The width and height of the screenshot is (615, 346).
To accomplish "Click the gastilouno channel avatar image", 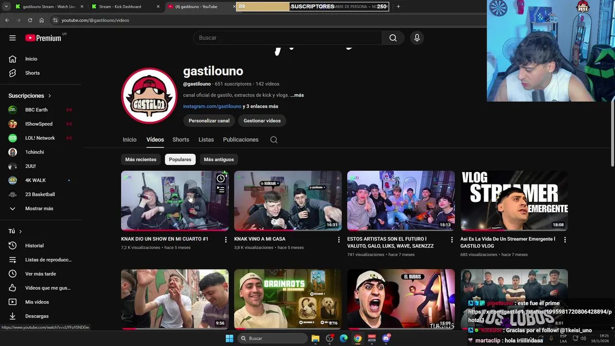I will tap(149, 96).
